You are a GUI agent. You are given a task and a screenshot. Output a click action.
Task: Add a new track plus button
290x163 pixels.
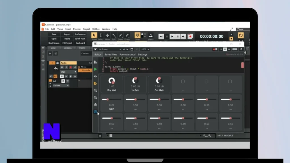point(50,53)
